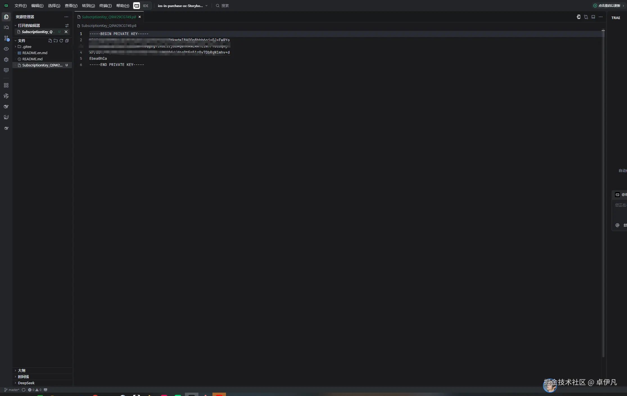The width and height of the screenshot is (627, 396).
Task: Close SubscriptionKey in the open editors list
Action: tap(66, 32)
